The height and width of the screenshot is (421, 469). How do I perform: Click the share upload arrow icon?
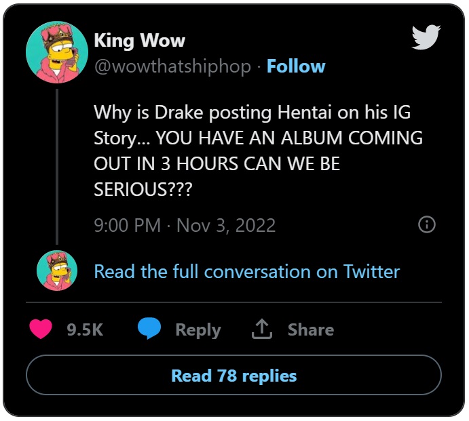click(x=261, y=329)
